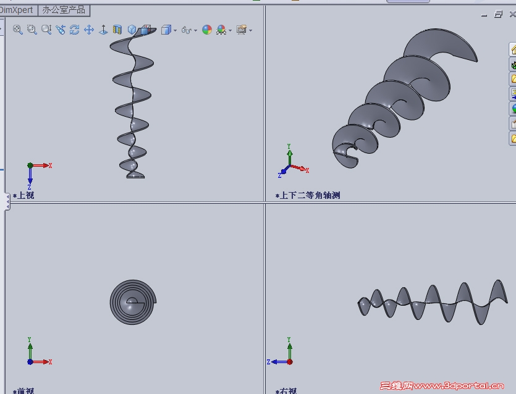Toggle the Section View tool
The height and width of the screenshot is (394, 516).
pos(117,30)
